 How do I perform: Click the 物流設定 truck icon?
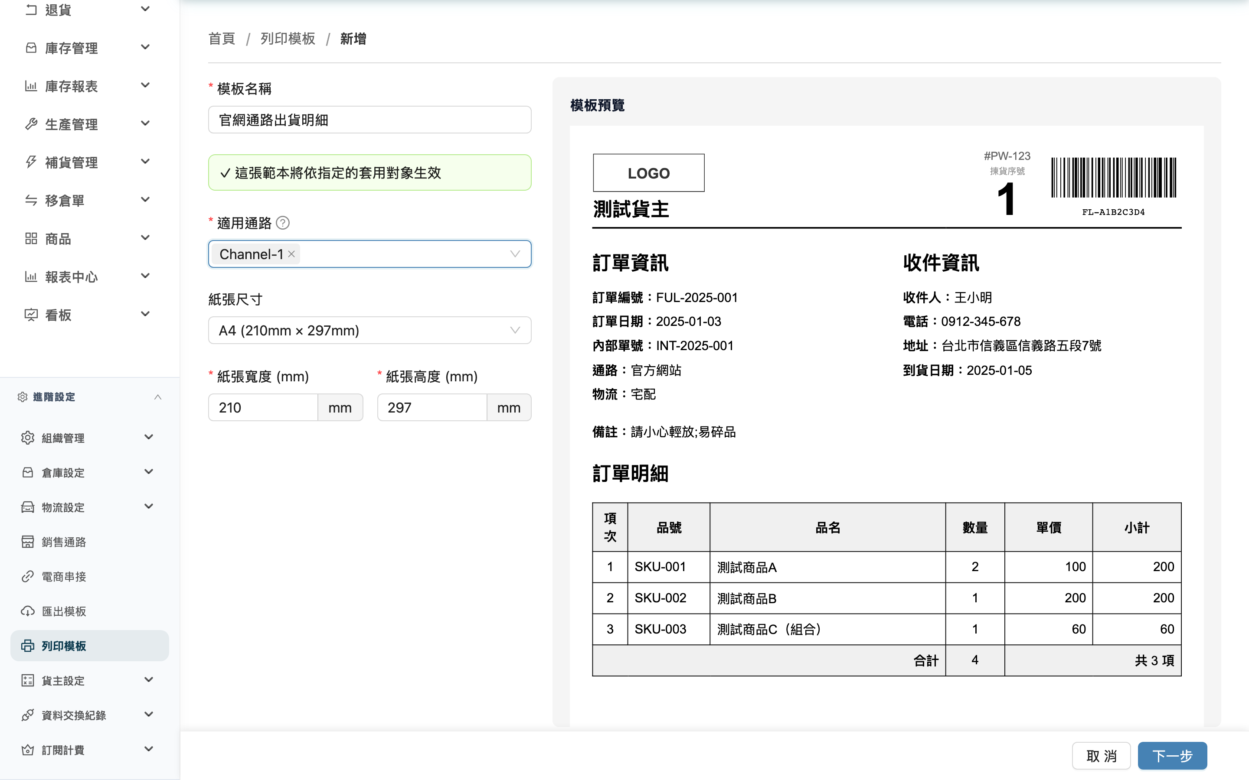click(28, 507)
